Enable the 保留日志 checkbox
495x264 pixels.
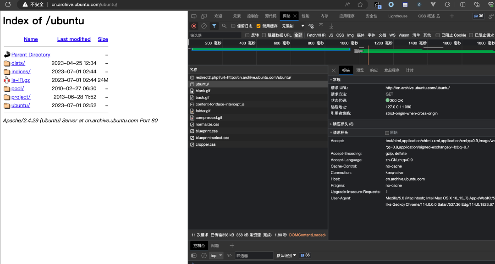[233, 26]
